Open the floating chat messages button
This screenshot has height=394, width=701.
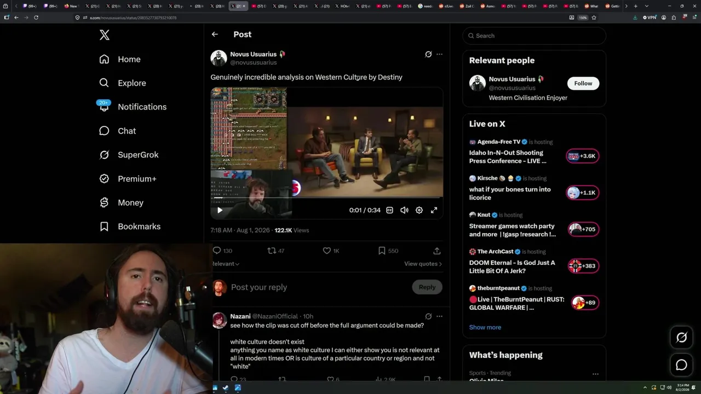tap(681, 365)
